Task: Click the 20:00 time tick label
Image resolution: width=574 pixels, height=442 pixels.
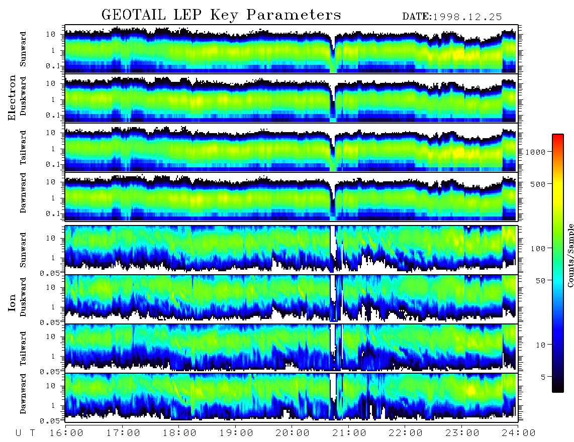Action: click(293, 433)
